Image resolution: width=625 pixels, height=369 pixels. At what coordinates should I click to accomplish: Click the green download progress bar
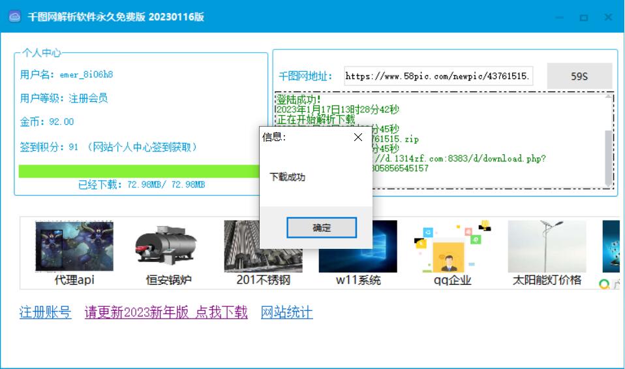[139, 171]
